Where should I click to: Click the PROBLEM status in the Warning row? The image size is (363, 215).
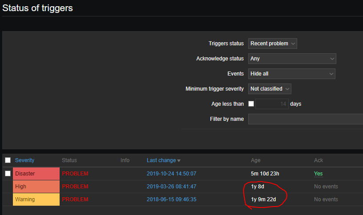(x=75, y=199)
